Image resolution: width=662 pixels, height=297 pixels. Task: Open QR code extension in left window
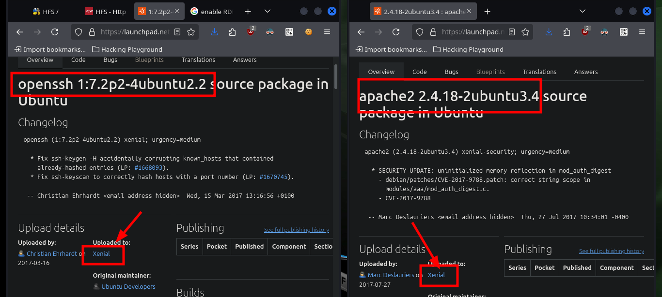289,32
